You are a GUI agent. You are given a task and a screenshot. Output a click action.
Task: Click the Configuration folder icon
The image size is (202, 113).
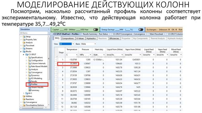click(x=29, y=60)
